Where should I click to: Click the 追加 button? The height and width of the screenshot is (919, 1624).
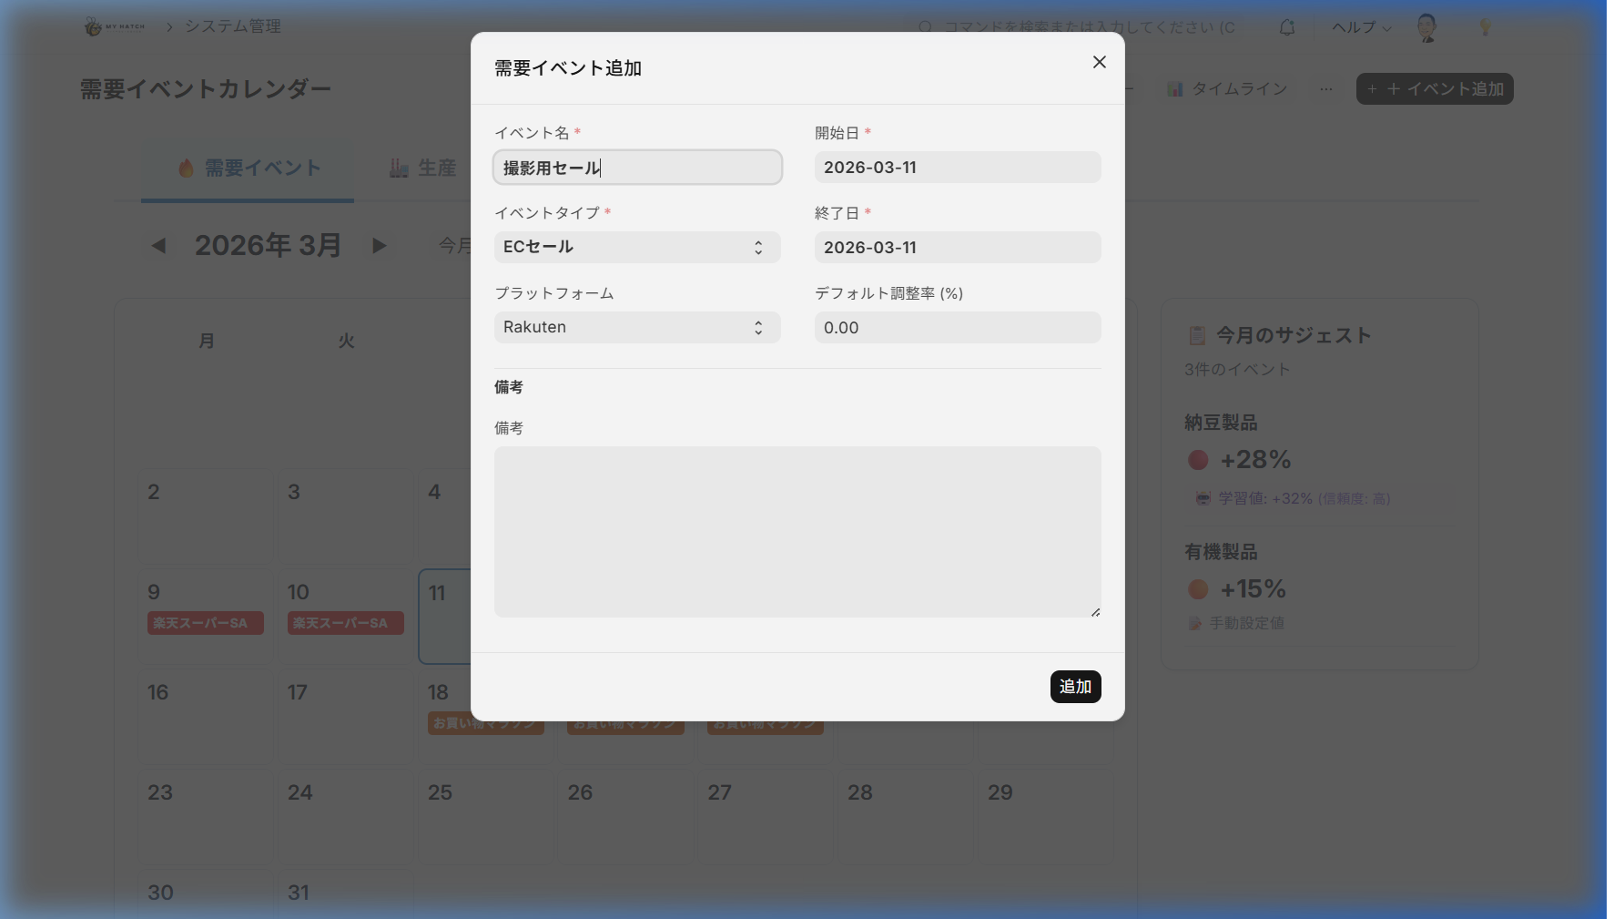click(x=1075, y=687)
